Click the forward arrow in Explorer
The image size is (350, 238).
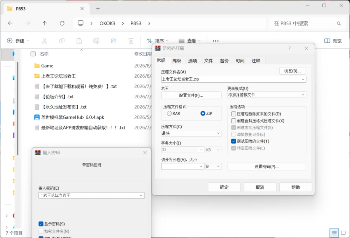pos(27,23)
